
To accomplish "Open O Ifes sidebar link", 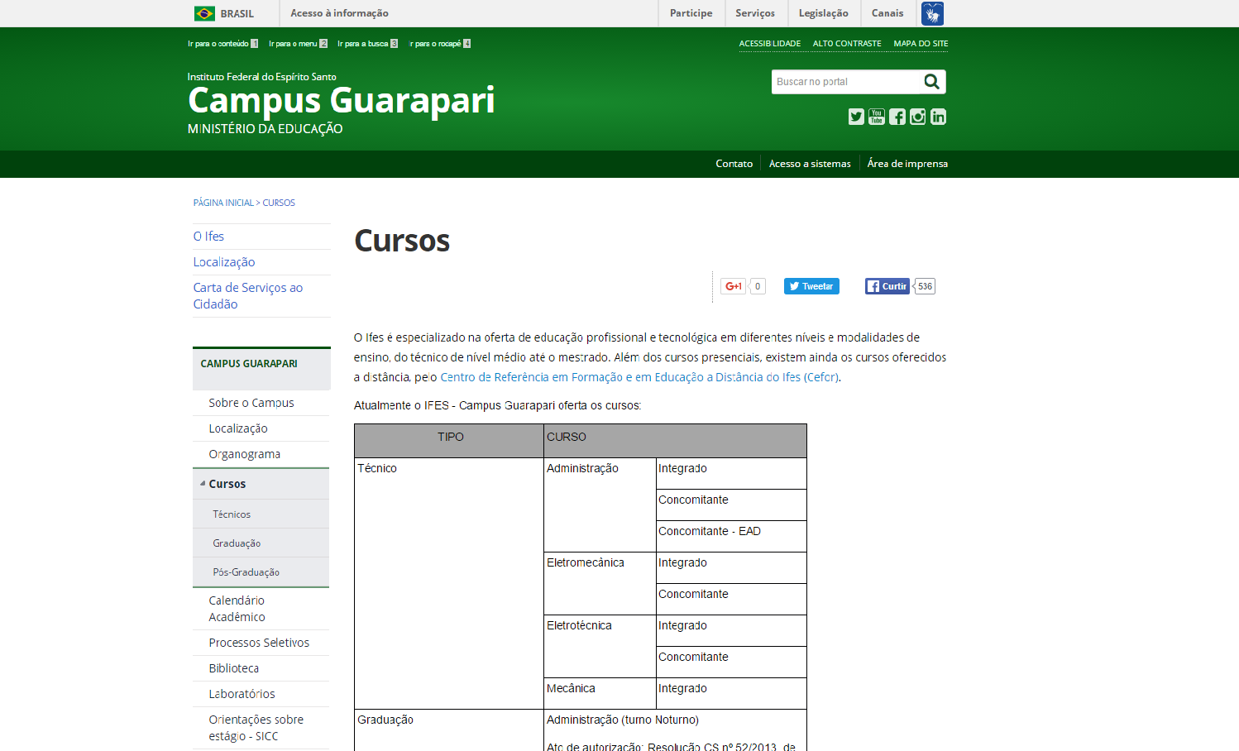I will [x=208, y=237].
